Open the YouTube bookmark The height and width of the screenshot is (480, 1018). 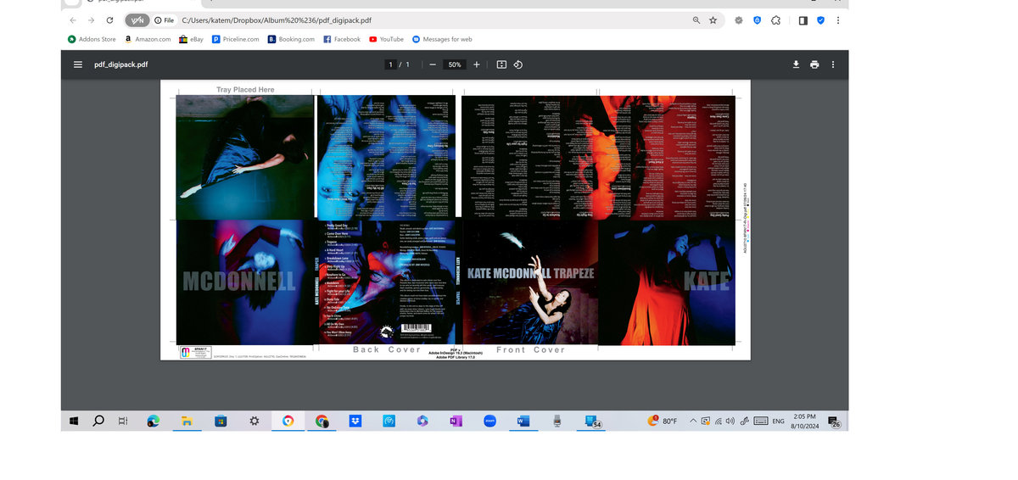386,39
